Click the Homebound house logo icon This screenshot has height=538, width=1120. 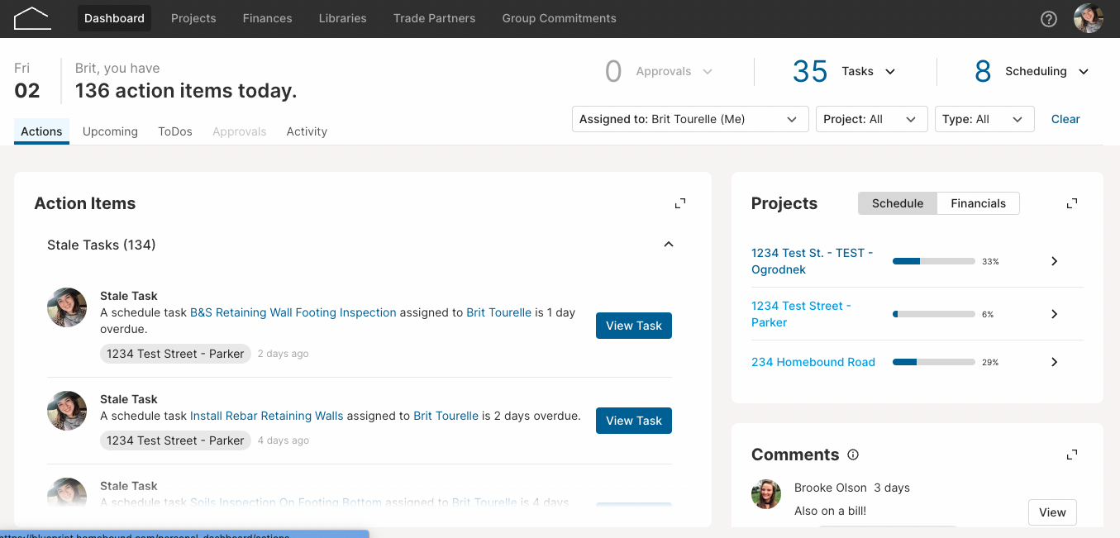point(32,18)
